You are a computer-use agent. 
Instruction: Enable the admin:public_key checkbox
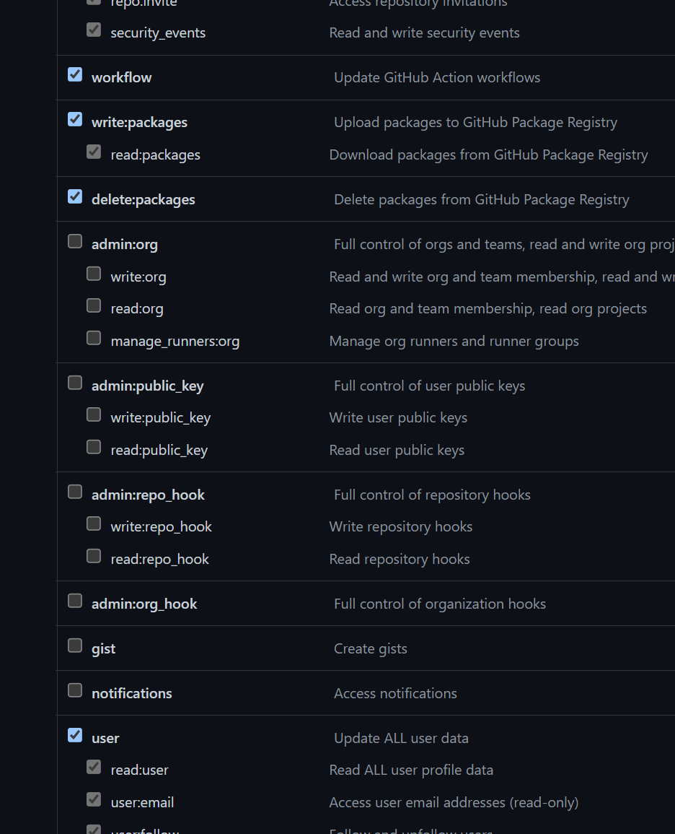(75, 383)
